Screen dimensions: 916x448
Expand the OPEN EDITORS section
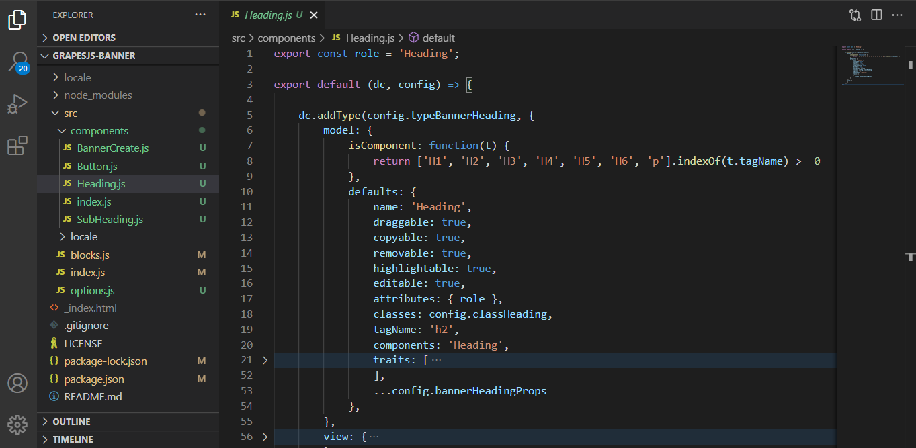(x=128, y=38)
